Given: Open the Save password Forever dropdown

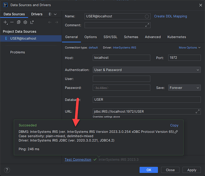Looking at the screenshot, I should (x=184, y=88).
